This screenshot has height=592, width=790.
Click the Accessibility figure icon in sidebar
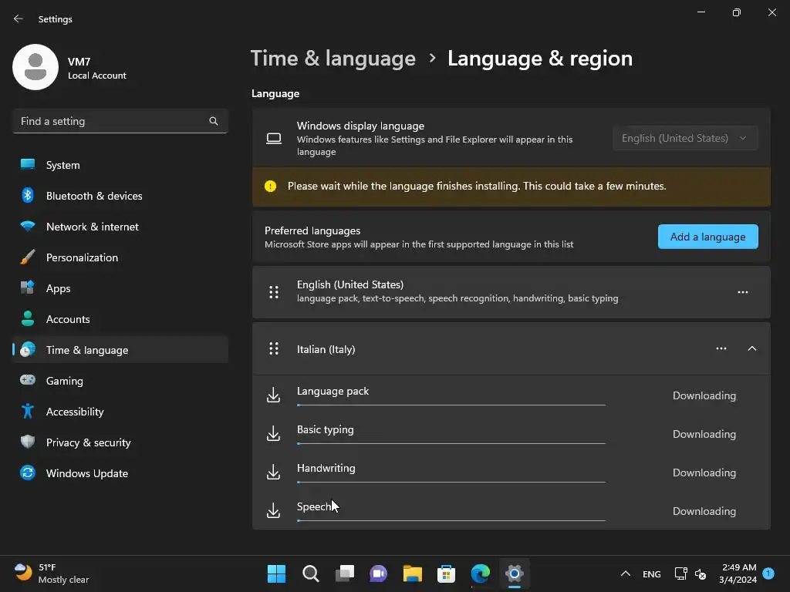click(x=28, y=412)
